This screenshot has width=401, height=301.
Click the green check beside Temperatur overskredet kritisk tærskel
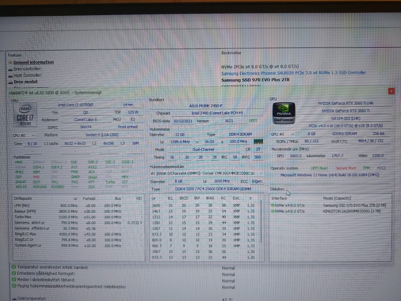click(14, 267)
